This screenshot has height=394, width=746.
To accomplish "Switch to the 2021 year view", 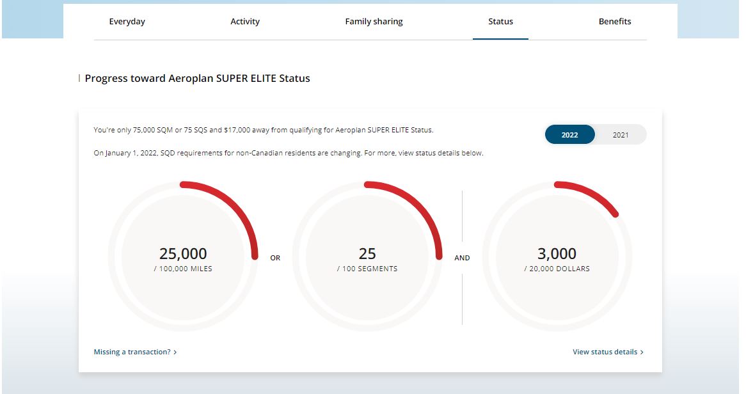I will click(x=621, y=135).
